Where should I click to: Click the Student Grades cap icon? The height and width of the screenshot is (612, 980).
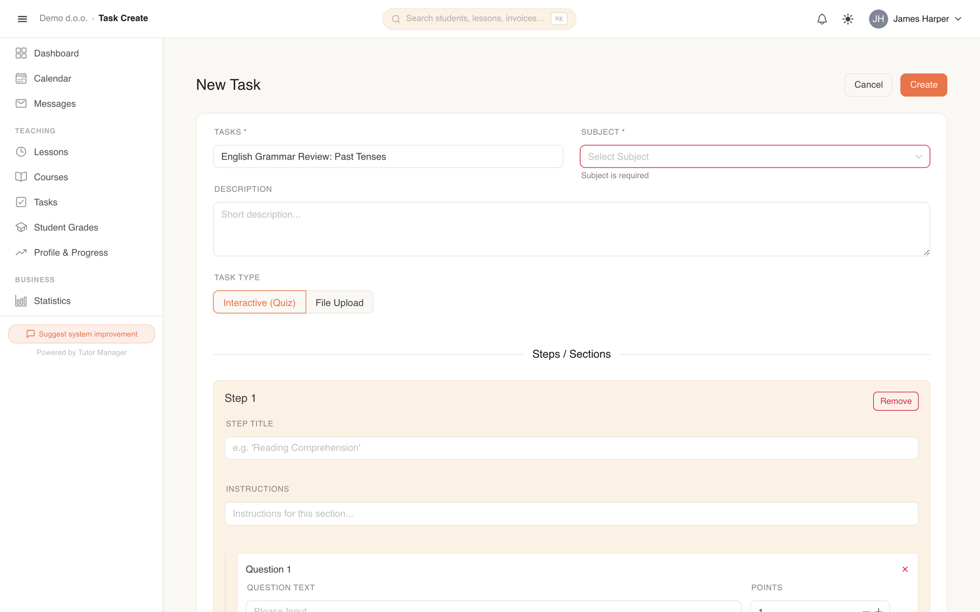(21, 227)
